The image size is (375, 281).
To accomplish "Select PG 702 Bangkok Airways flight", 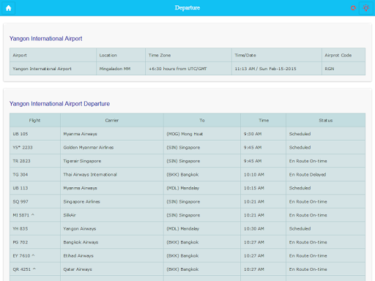I will (187, 242).
